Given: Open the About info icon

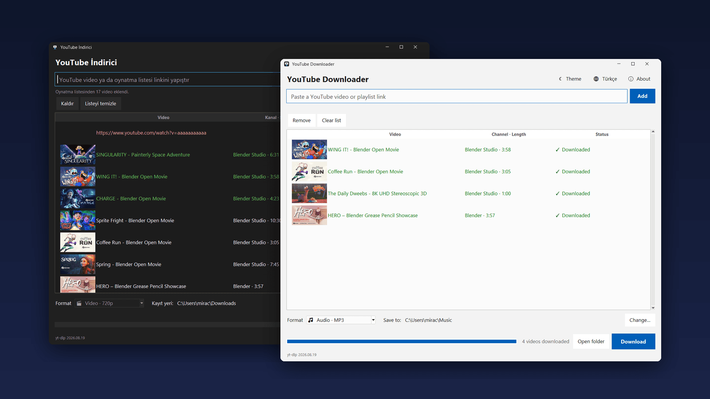Looking at the screenshot, I should tap(631, 79).
